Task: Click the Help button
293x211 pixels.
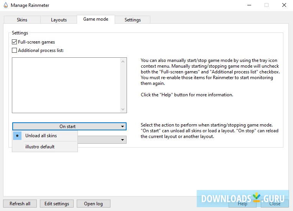Action: [242, 204]
